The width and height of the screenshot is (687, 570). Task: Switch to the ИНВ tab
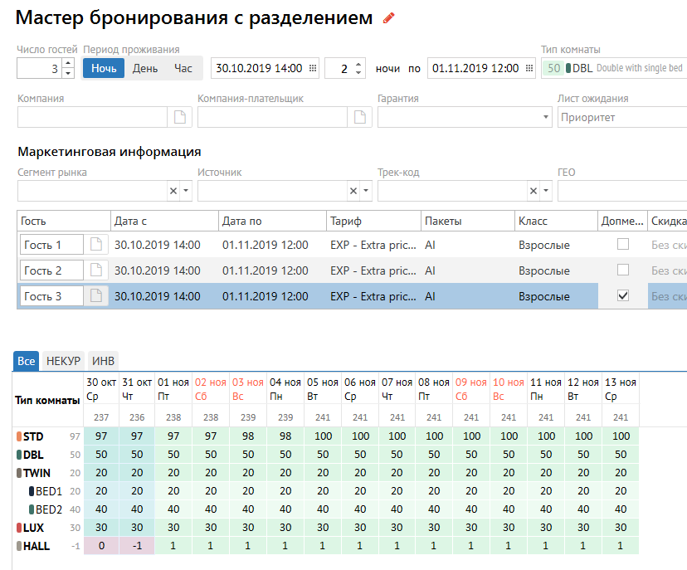(x=105, y=361)
